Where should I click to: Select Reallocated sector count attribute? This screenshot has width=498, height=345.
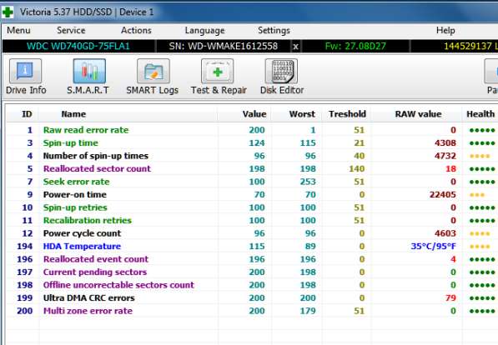coord(97,169)
